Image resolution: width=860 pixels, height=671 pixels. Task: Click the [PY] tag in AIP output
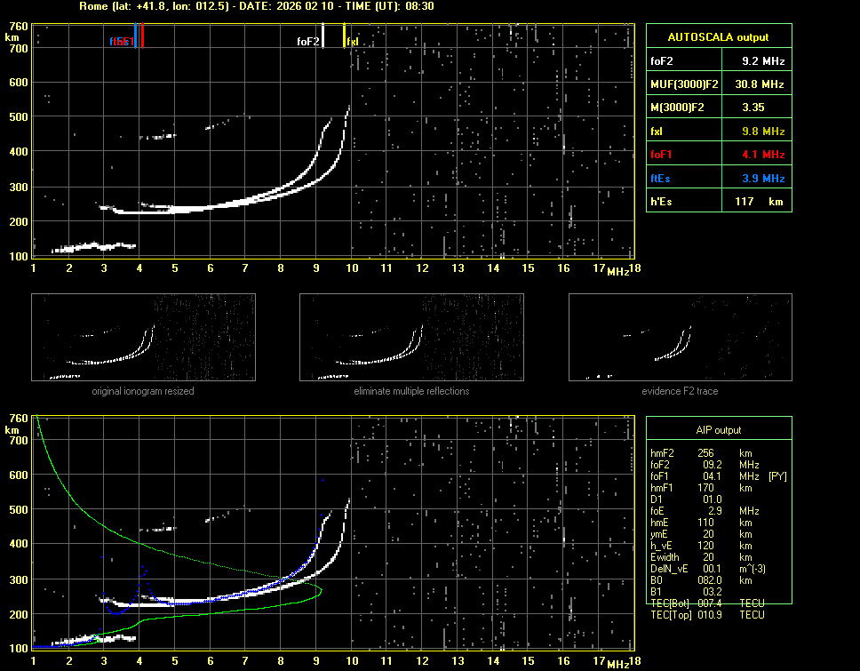click(777, 476)
